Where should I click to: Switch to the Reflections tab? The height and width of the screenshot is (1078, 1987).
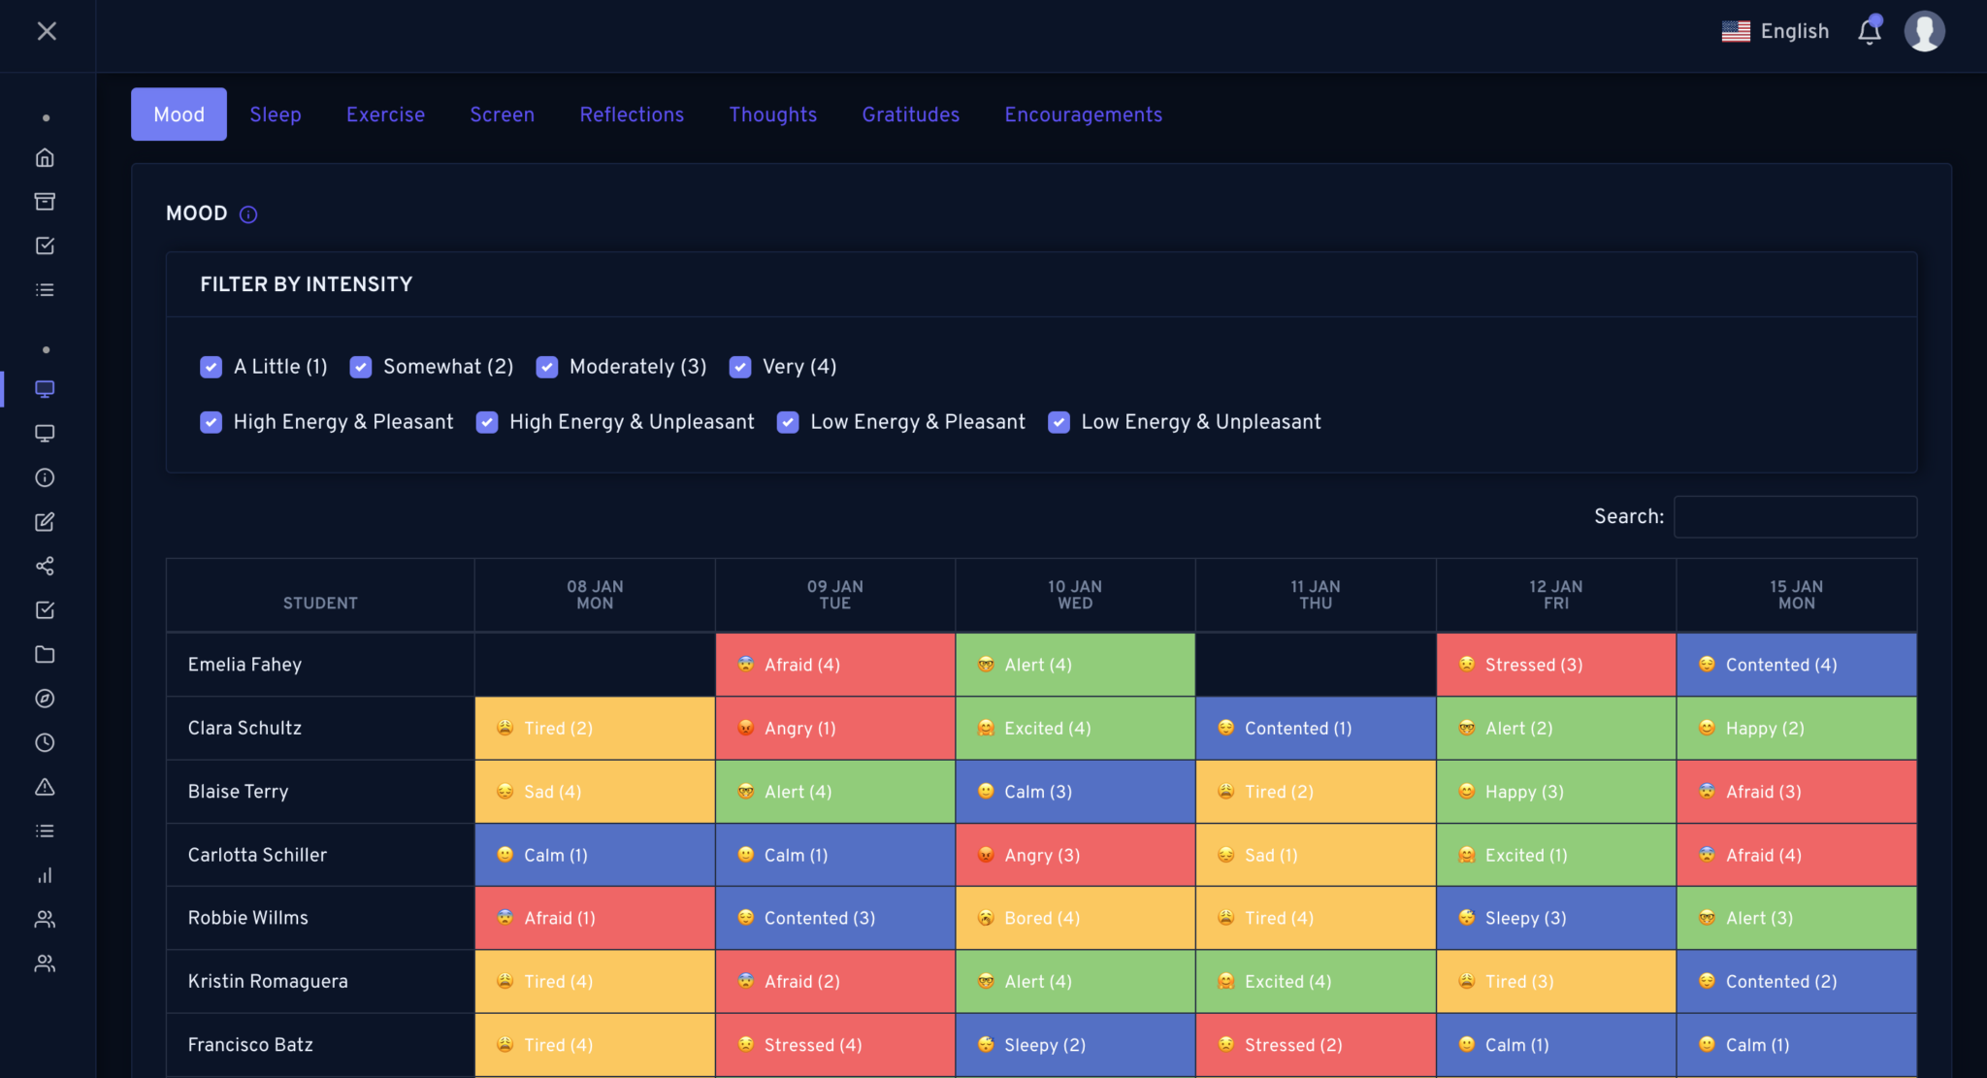(x=632, y=114)
